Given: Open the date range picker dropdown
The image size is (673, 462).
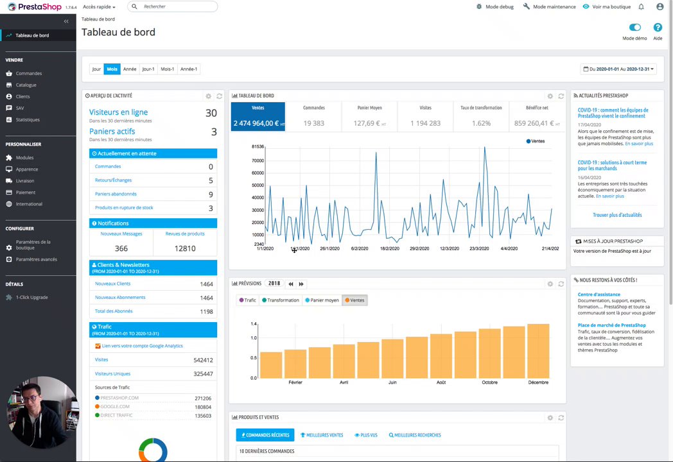Looking at the screenshot, I should click(618, 69).
